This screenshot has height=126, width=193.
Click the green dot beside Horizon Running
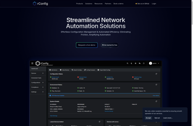pyautogui.click(x=133, y=88)
